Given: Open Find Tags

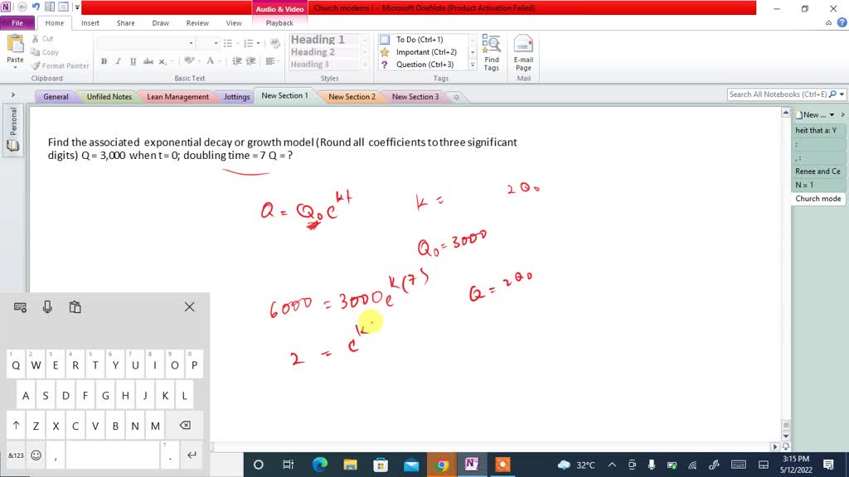Looking at the screenshot, I should [492, 51].
